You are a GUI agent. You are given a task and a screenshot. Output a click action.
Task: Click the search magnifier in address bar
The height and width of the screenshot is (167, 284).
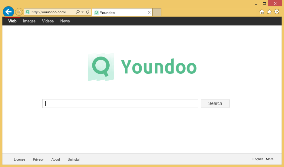point(78,12)
